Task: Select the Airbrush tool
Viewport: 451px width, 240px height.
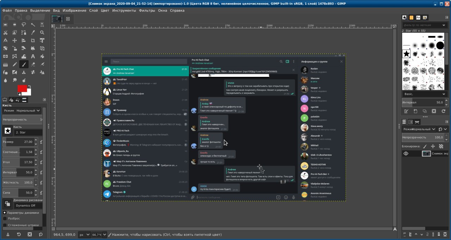Action: (42, 64)
